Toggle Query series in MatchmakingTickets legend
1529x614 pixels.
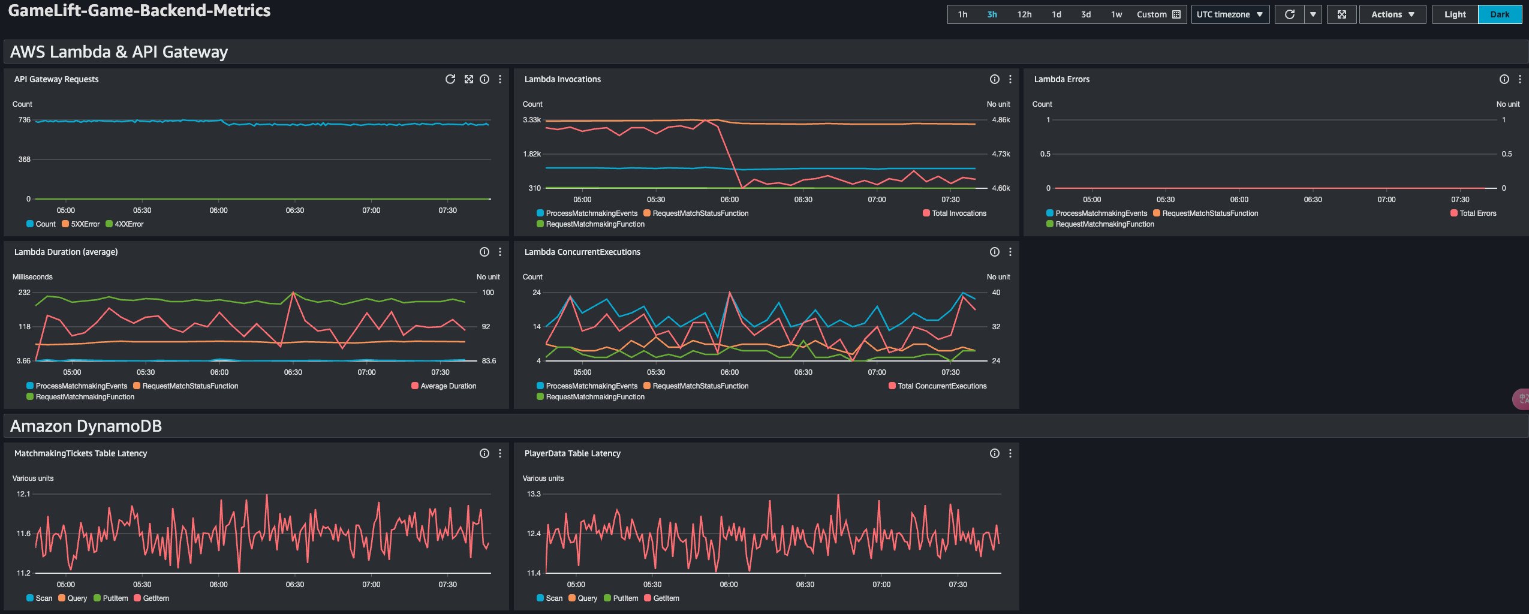[x=73, y=598]
